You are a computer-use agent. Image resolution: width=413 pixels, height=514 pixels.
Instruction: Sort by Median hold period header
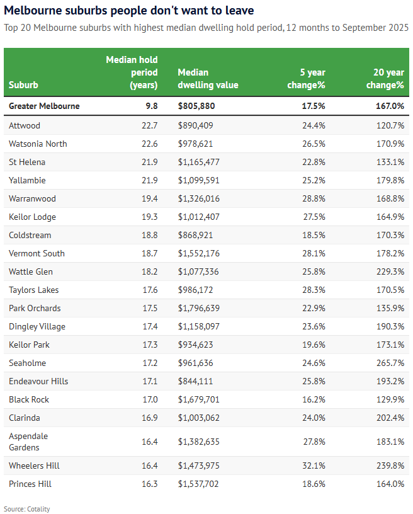point(132,72)
